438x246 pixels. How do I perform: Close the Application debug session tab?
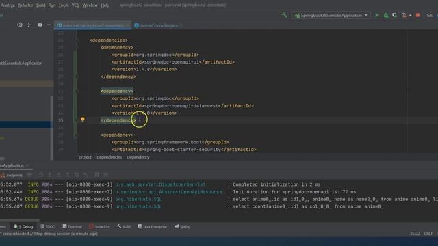(27, 165)
